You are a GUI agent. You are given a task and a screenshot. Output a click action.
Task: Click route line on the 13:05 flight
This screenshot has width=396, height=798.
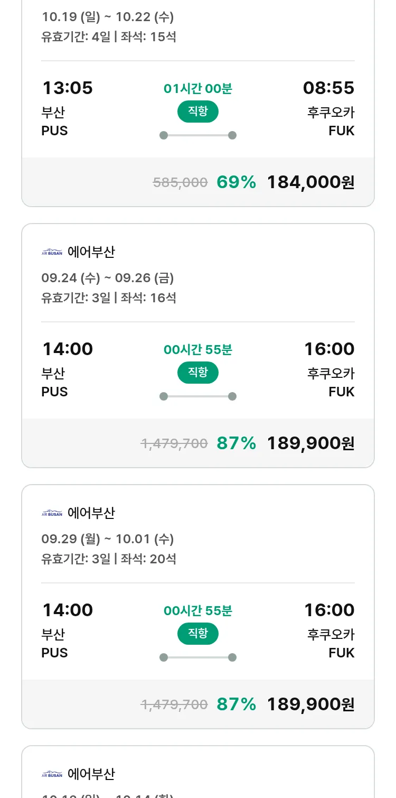tap(198, 135)
